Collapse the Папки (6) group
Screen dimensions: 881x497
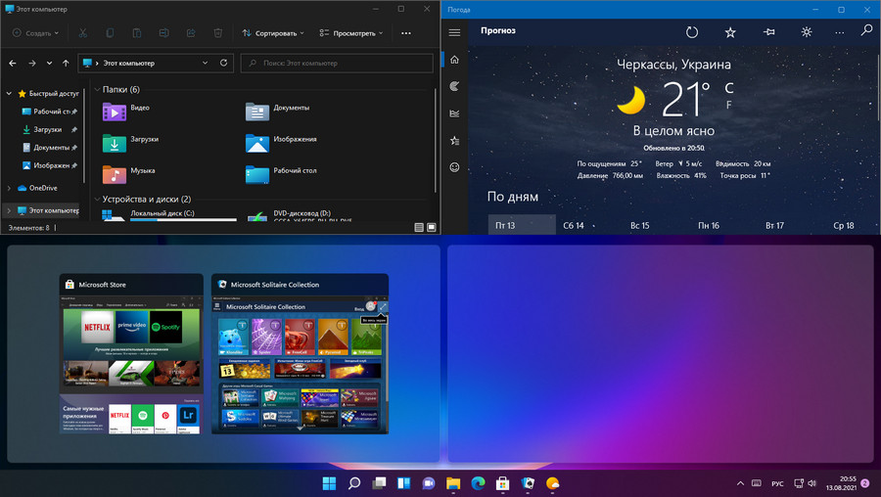97,89
